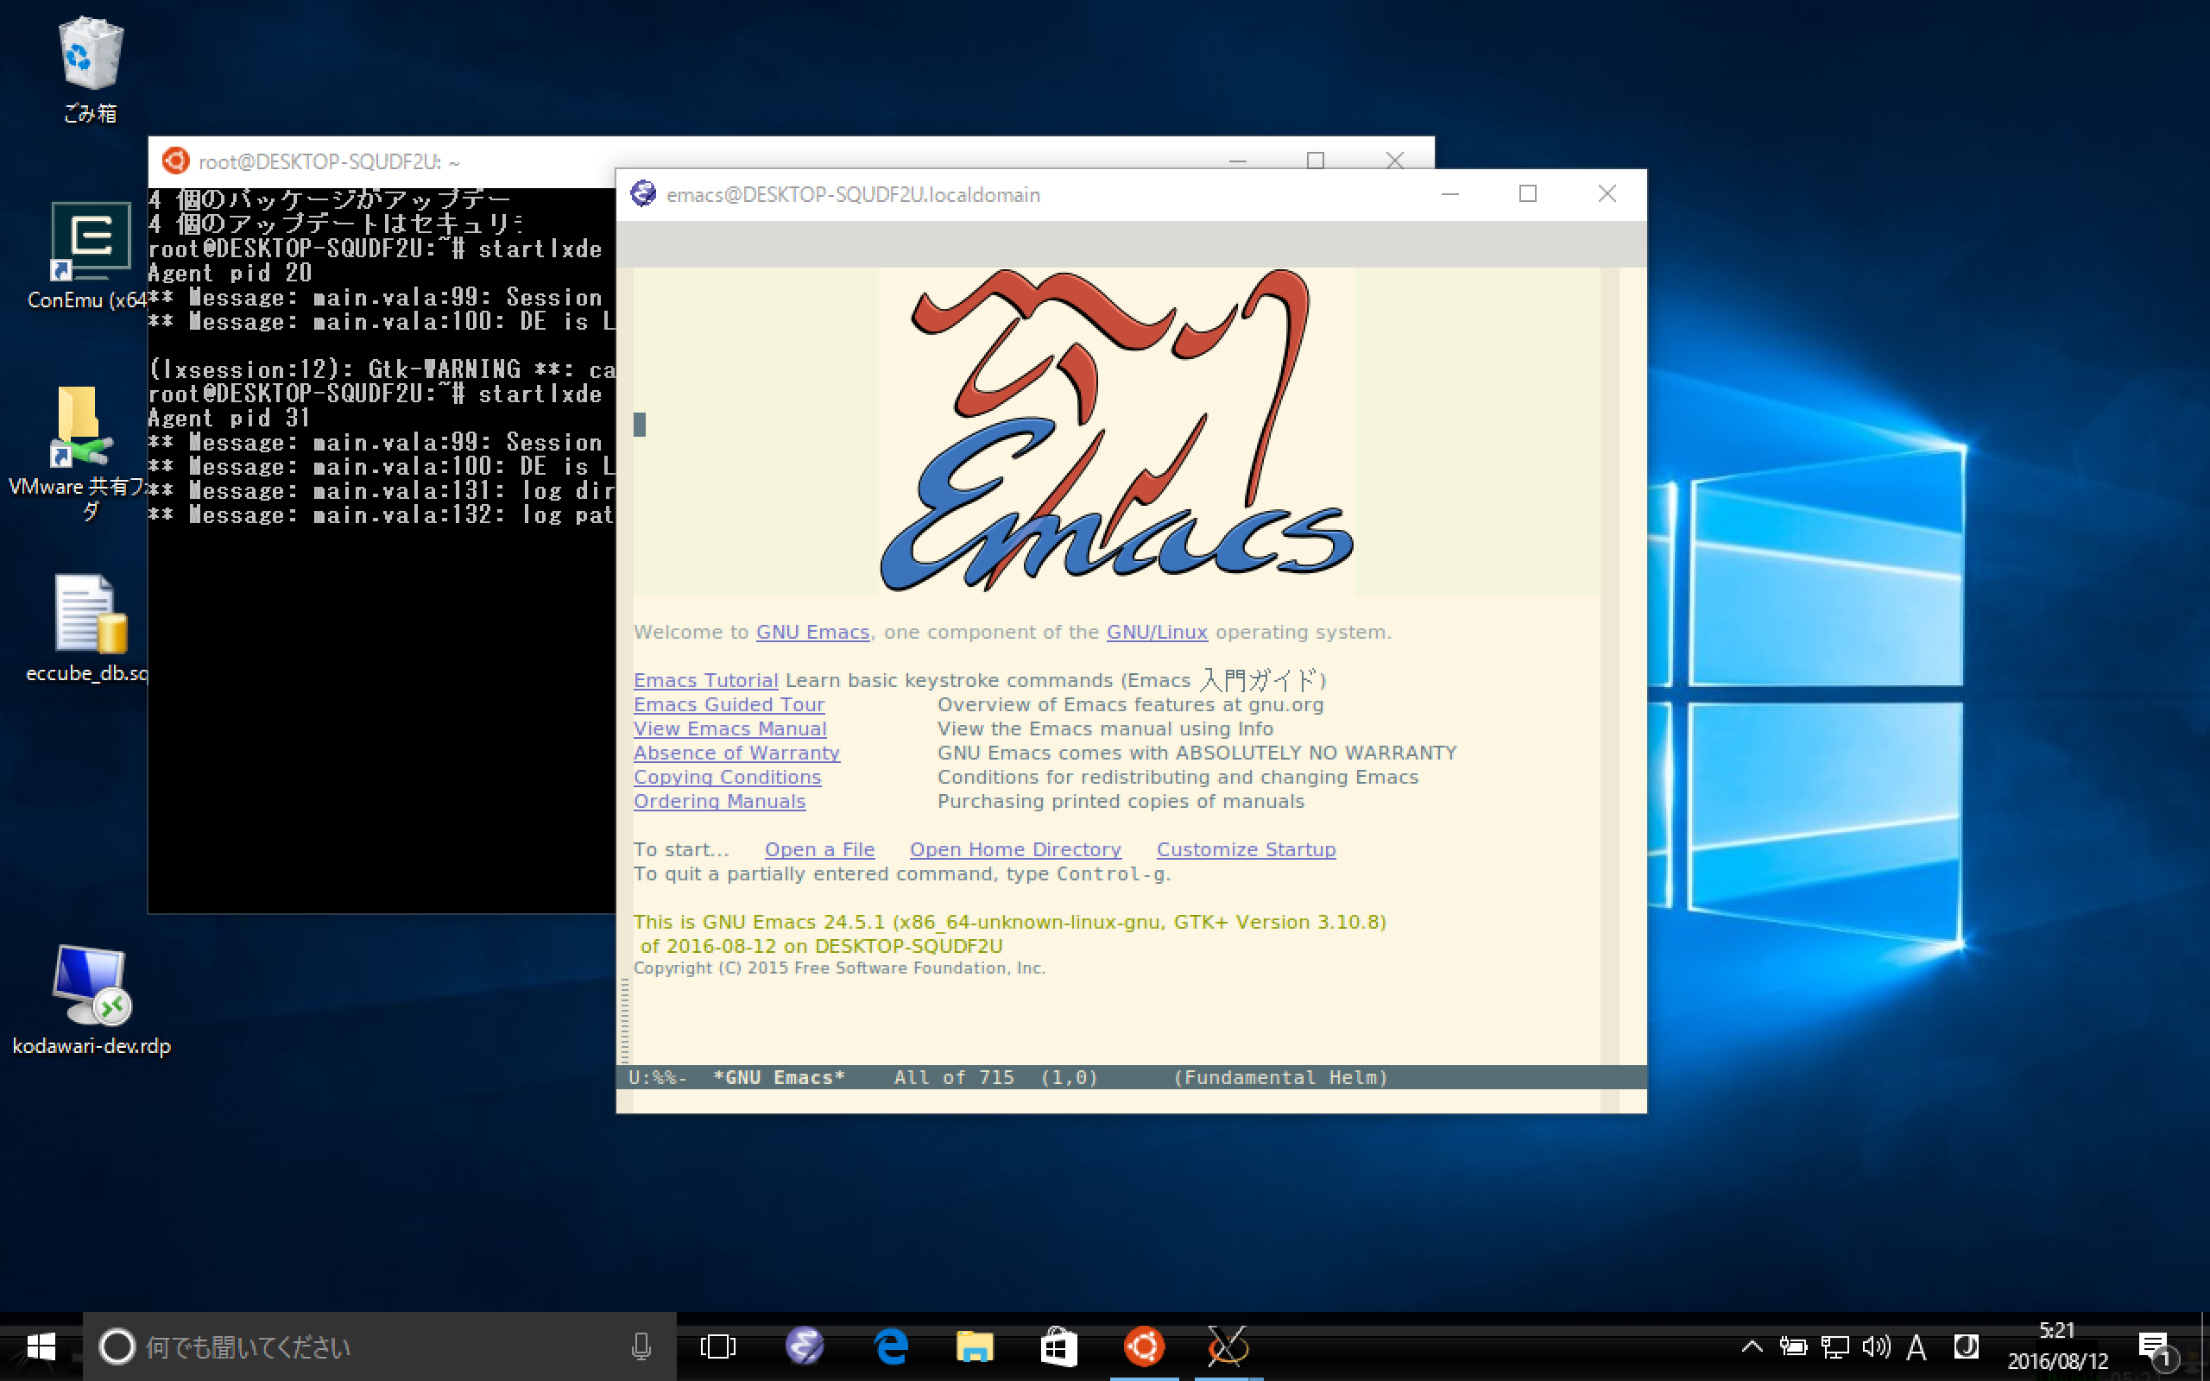Click the Customize Startup link

point(1247,849)
